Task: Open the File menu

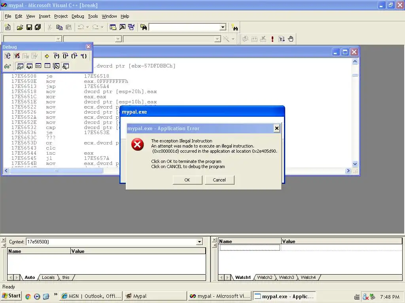Action: pos(8,16)
